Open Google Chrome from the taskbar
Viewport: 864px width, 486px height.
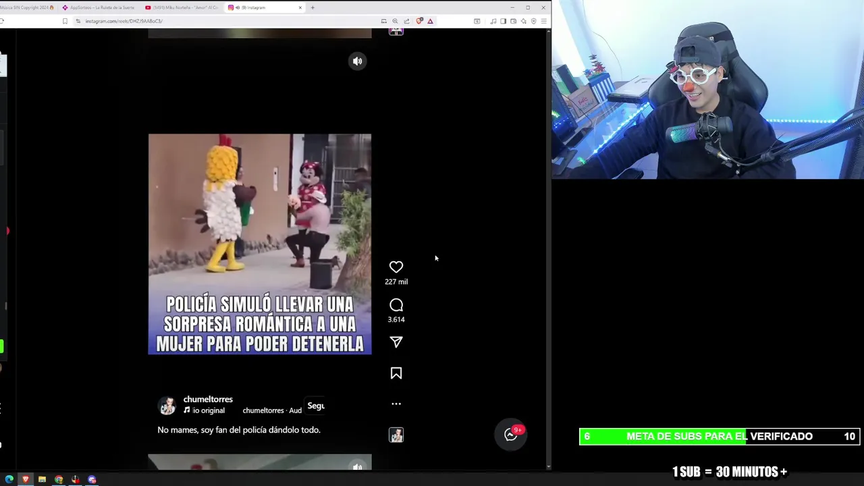click(59, 479)
